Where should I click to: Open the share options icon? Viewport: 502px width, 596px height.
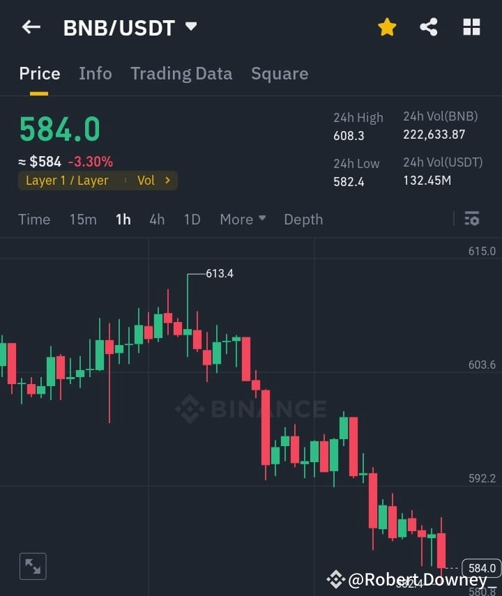429,26
